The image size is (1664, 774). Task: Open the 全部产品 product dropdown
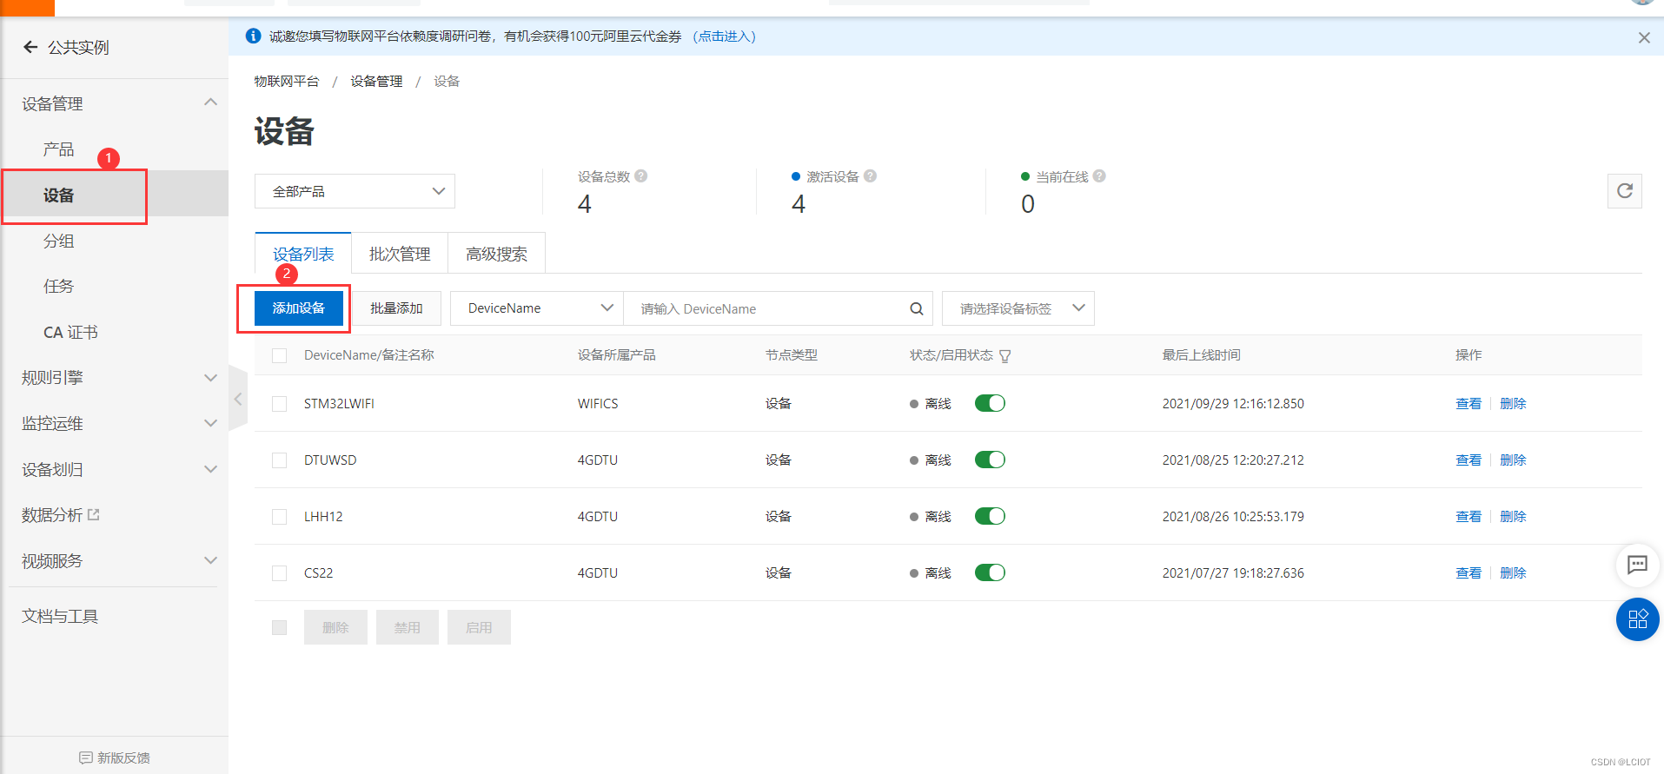[x=355, y=191]
